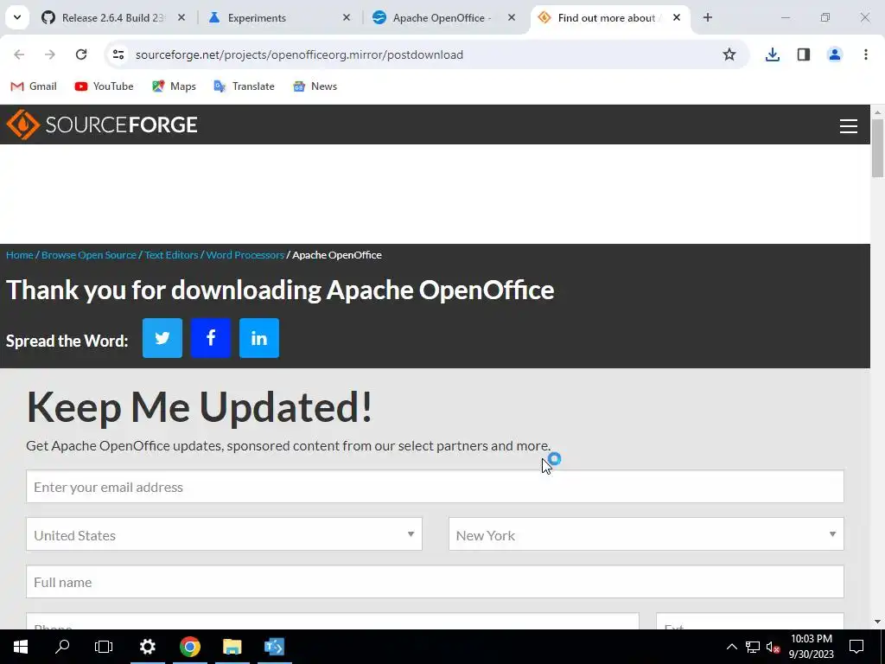Follow the Word Processors breadcrumb
885x664 pixels.
(245, 255)
